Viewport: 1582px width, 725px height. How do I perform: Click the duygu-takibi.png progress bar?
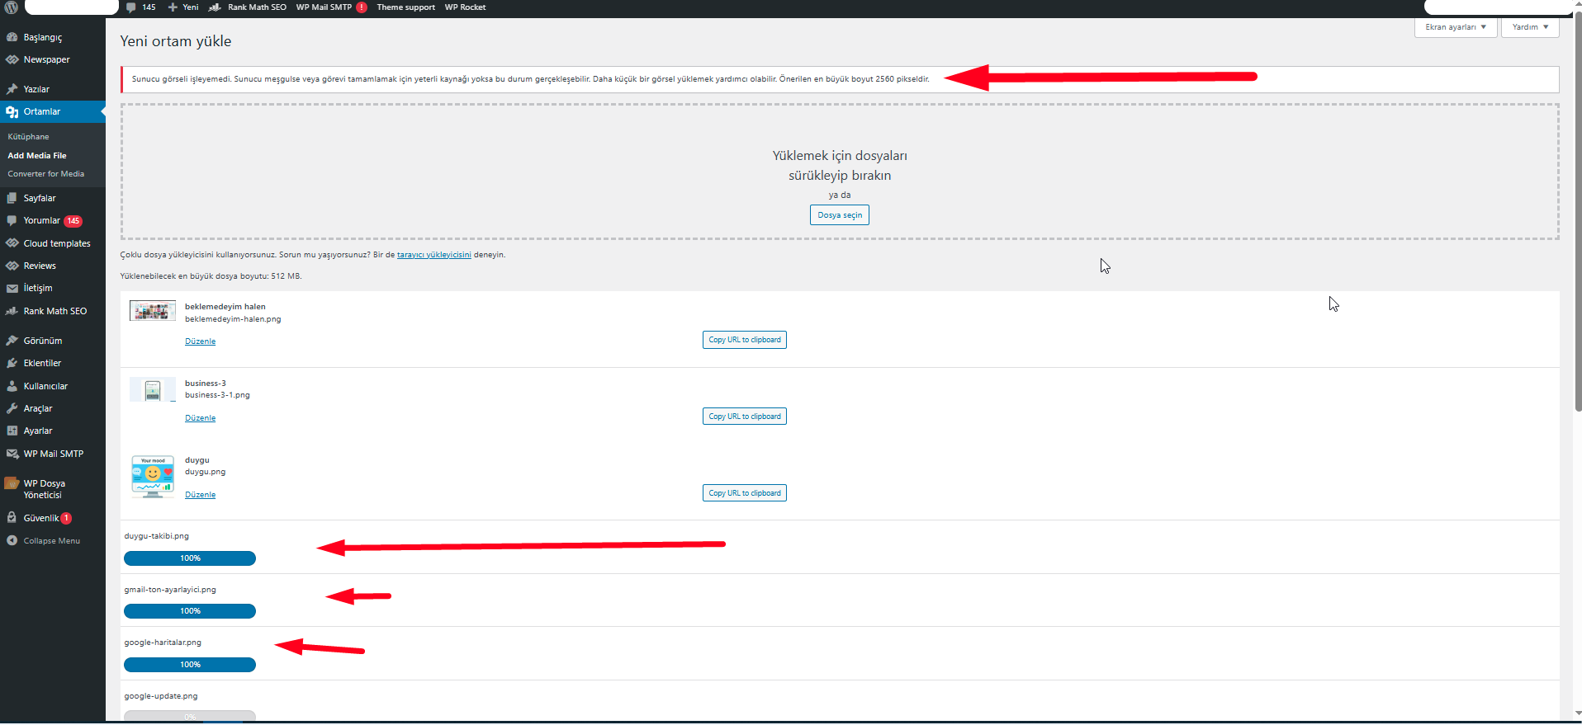pyautogui.click(x=190, y=558)
